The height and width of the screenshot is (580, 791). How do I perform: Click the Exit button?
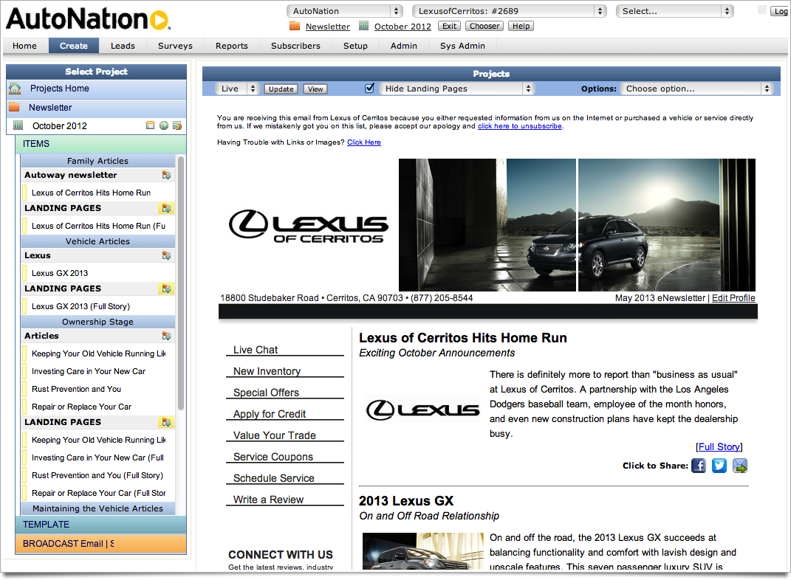[450, 27]
